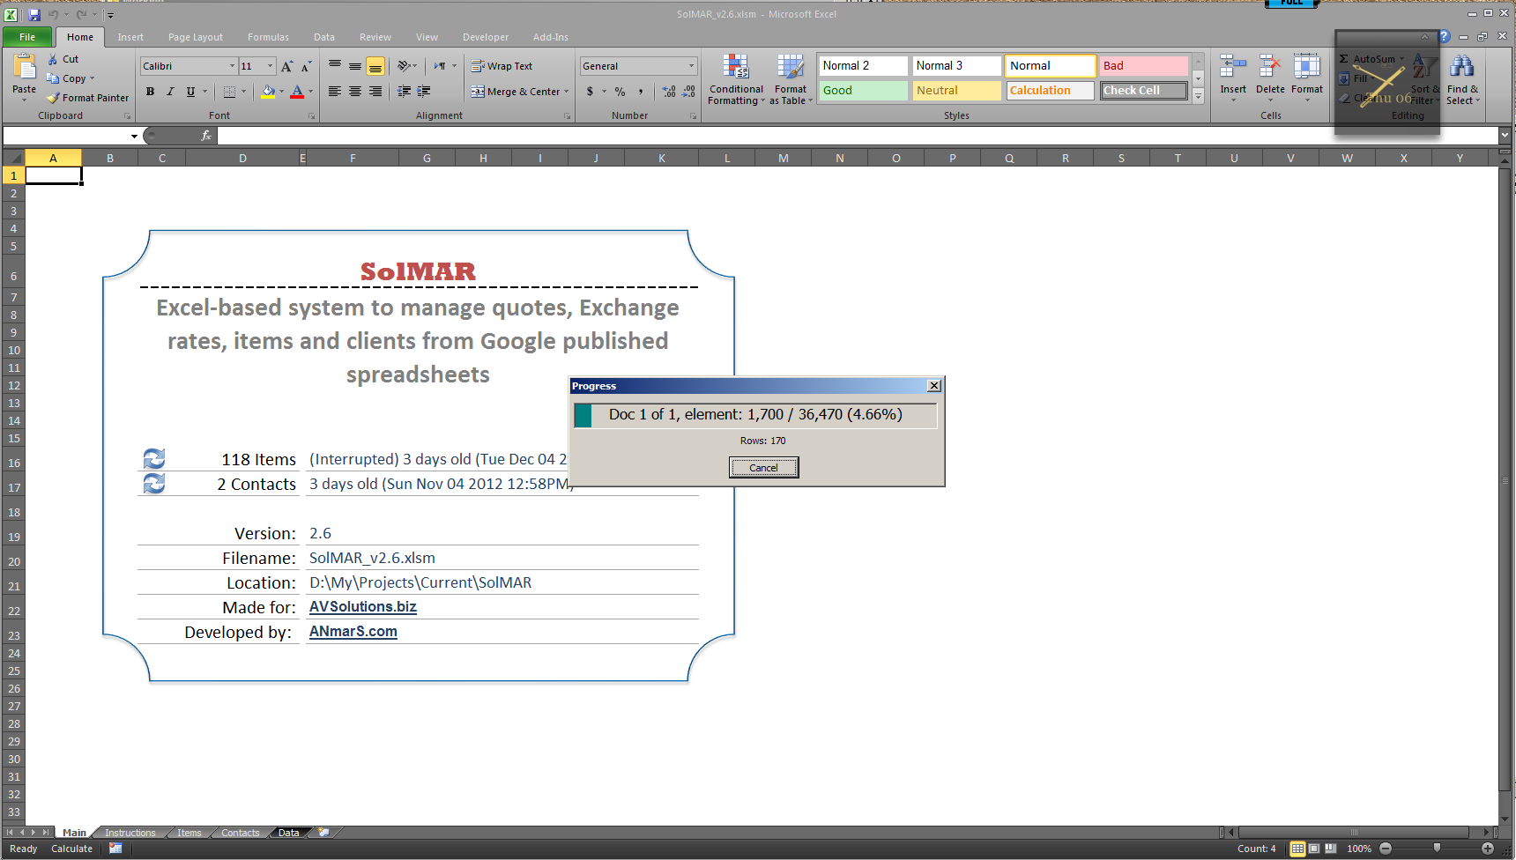Switch to Normal view in status bar
This screenshot has height=860, width=1516.
click(1297, 849)
